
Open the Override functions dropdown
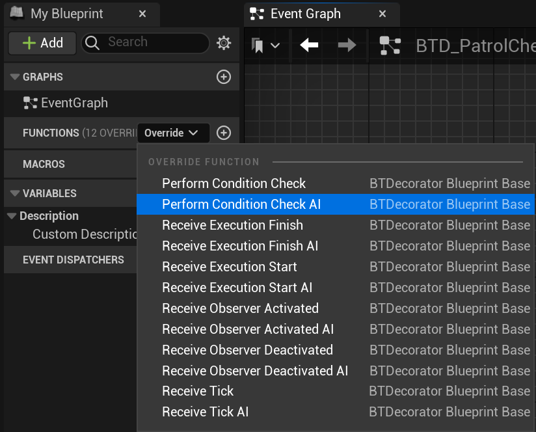(x=173, y=133)
